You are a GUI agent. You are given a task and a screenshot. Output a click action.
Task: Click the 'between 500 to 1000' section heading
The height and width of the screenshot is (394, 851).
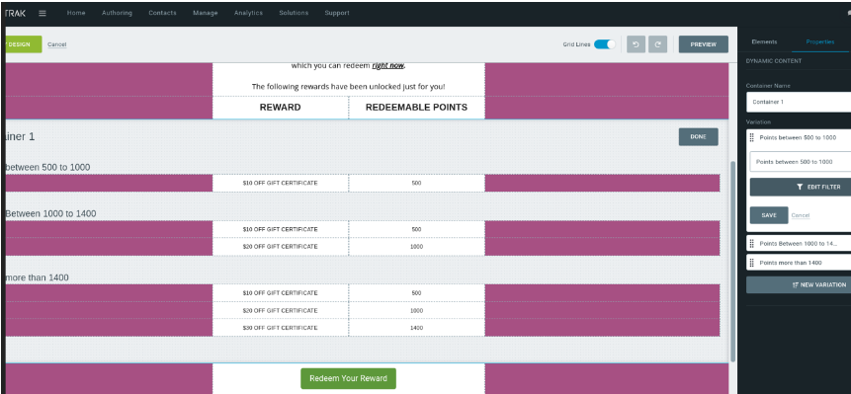tap(47, 168)
